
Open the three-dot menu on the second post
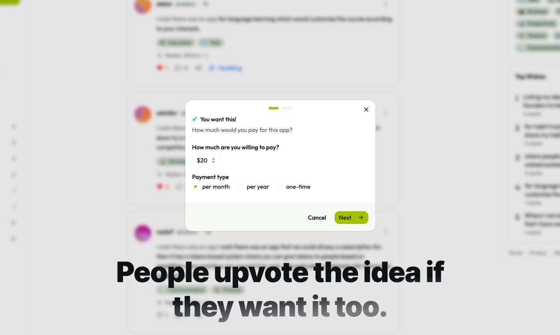(386, 113)
